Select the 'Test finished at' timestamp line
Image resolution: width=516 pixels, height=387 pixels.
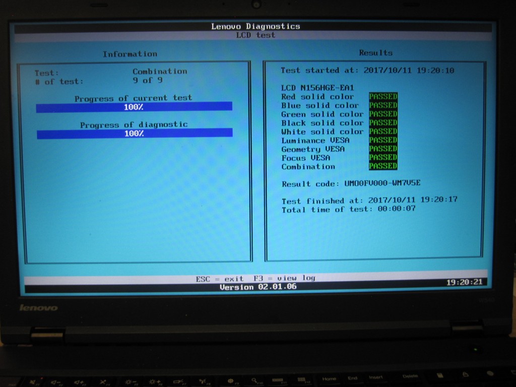pos(369,200)
